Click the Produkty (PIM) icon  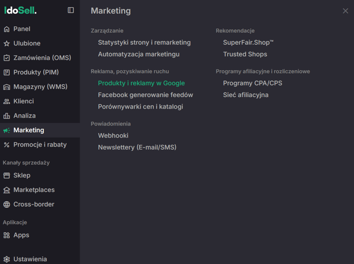coord(7,72)
